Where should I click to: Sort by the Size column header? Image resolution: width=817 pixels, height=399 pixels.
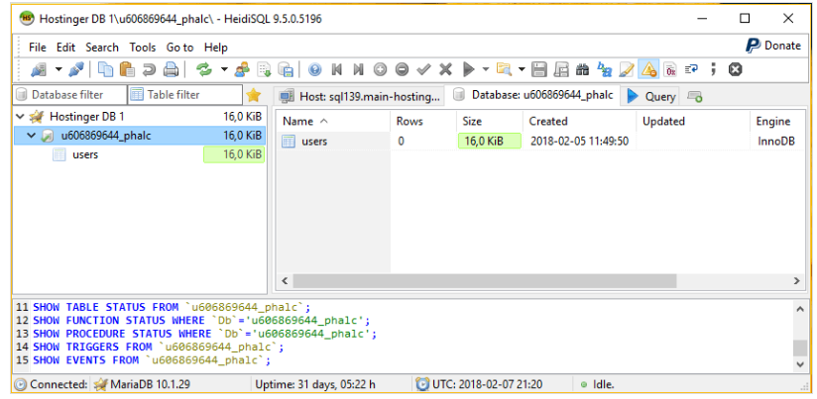[490, 121]
